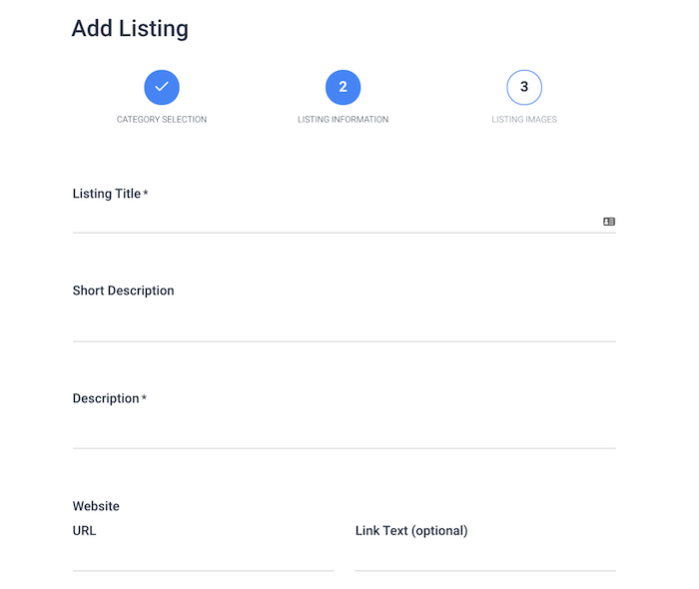699x589 pixels.
Task: Focus the Link Text (optional) input
Action: (x=485, y=559)
